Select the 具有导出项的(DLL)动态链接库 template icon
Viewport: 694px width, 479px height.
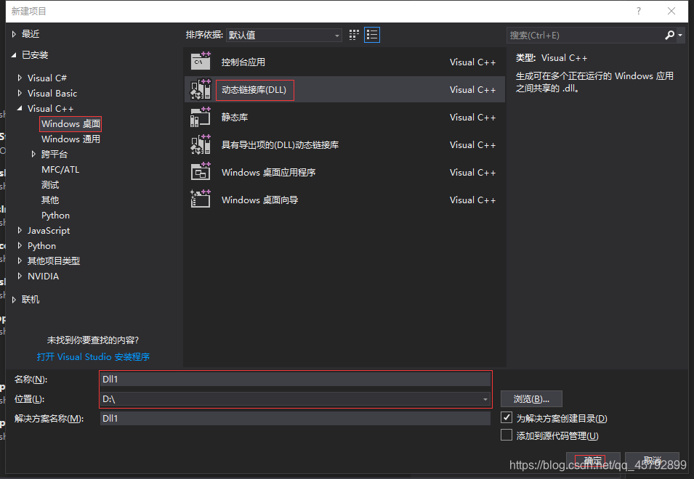[201, 144]
